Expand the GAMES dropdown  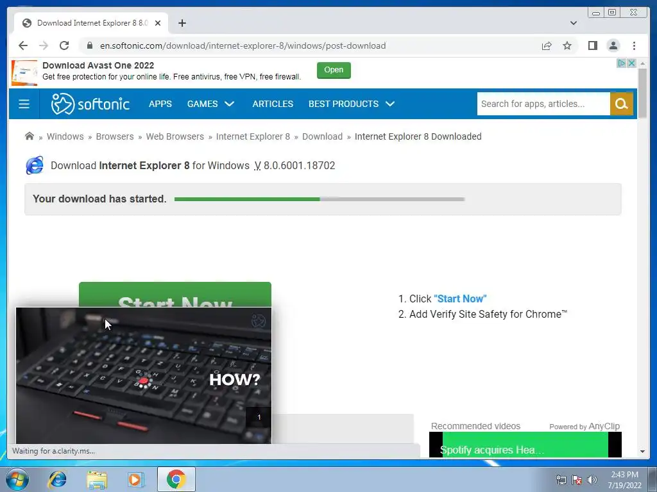(210, 104)
